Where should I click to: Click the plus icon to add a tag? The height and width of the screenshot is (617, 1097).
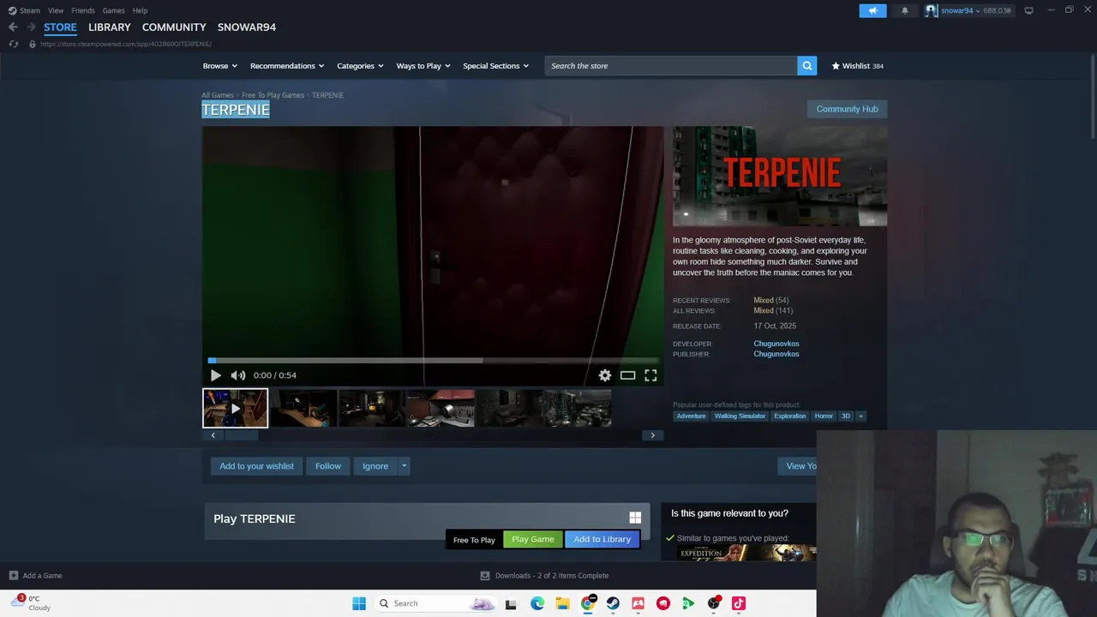860,416
